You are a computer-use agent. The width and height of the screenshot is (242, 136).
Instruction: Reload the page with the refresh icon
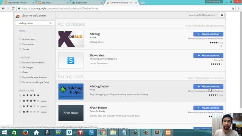click(x=13, y=8)
